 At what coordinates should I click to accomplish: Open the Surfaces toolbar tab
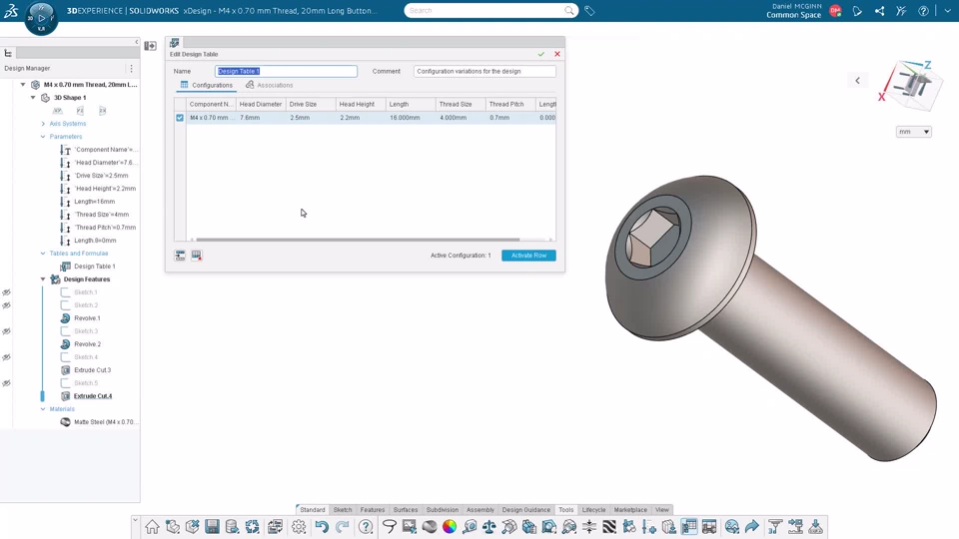coord(406,510)
